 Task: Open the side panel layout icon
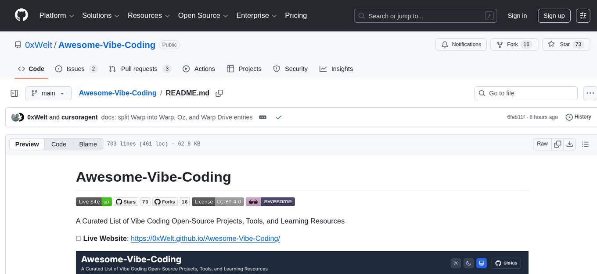tap(14, 93)
